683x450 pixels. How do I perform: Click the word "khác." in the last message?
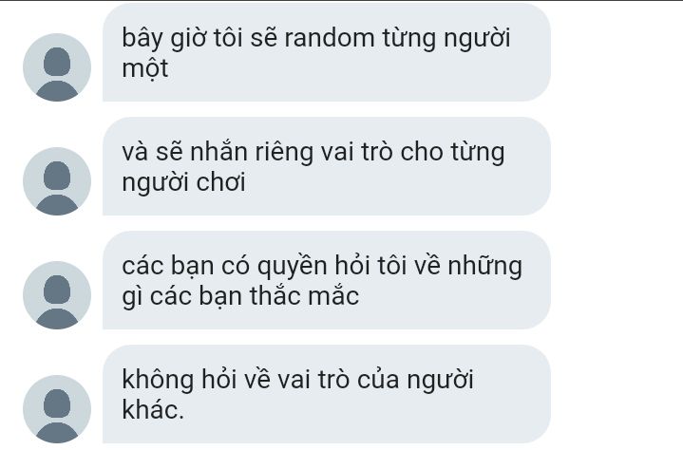click(x=153, y=410)
